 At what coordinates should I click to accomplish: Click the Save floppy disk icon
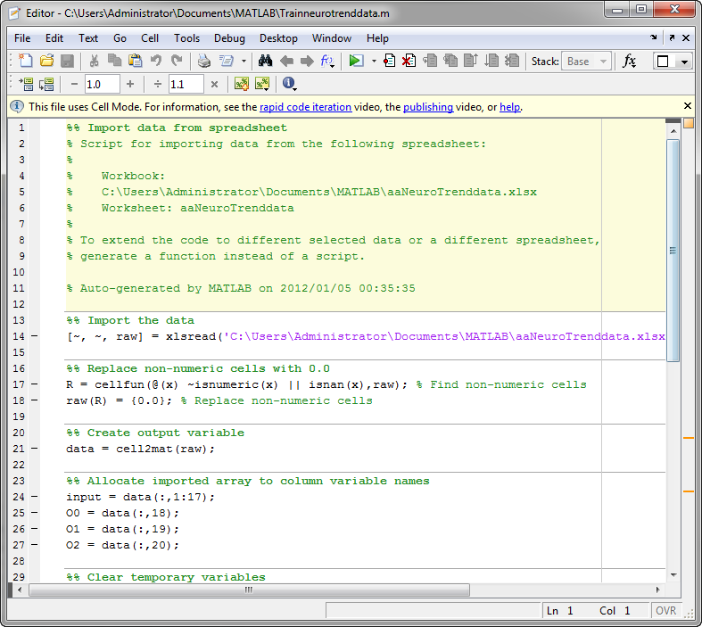coord(67,61)
